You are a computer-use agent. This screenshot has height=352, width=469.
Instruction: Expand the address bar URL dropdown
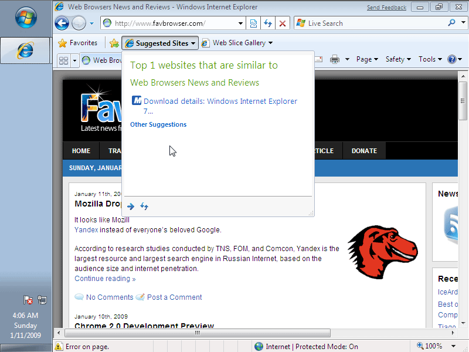coord(241,23)
